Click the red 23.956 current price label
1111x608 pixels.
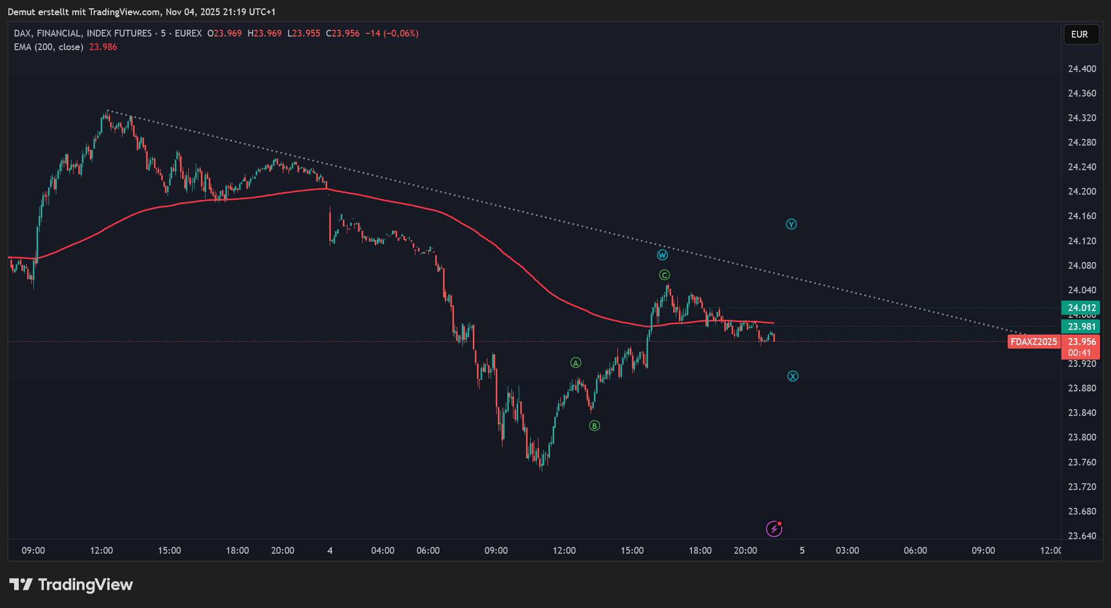pyautogui.click(x=1081, y=342)
